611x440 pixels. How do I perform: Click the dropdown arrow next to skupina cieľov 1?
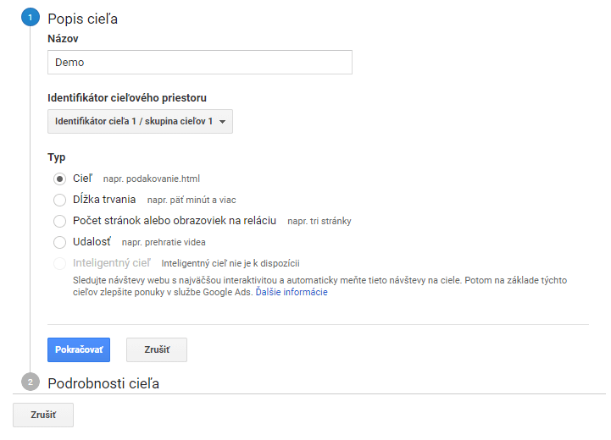pyautogui.click(x=223, y=122)
